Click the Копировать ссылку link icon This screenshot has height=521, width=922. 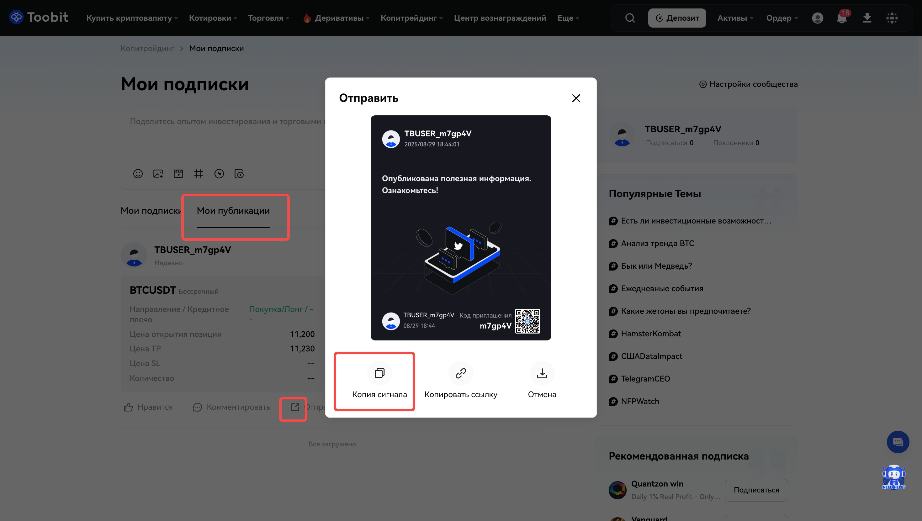pyautogui.click(x=461, y=373)
